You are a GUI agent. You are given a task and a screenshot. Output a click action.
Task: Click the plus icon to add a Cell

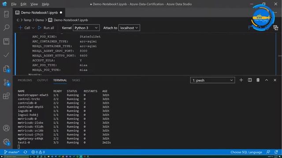pos(20,28)
